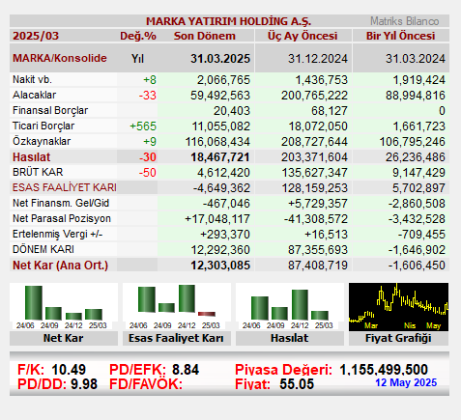Click the +565 percent change value
461x420 pixels.
pos(143,126)
